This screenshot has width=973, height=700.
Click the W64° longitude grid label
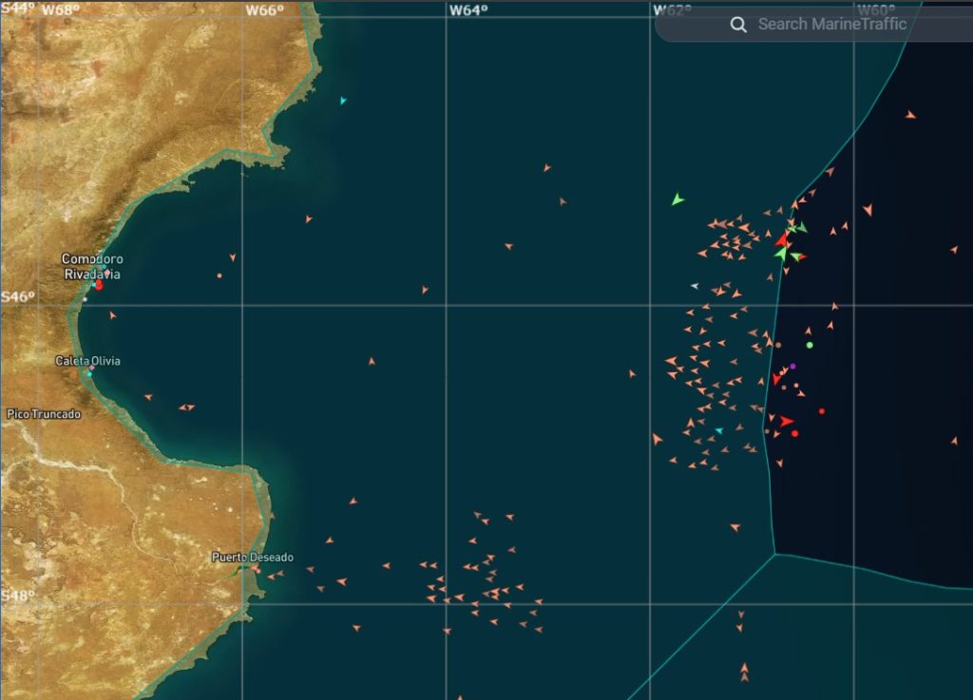click(467, 10)
